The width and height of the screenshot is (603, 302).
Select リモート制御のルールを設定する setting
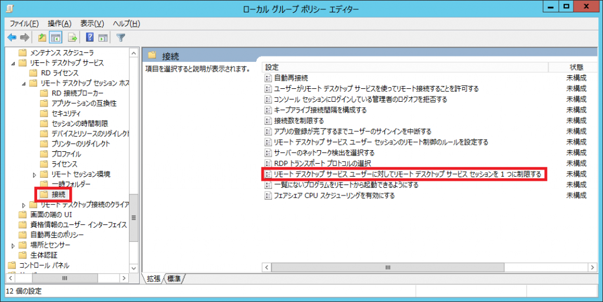click(x=381, y=142)
